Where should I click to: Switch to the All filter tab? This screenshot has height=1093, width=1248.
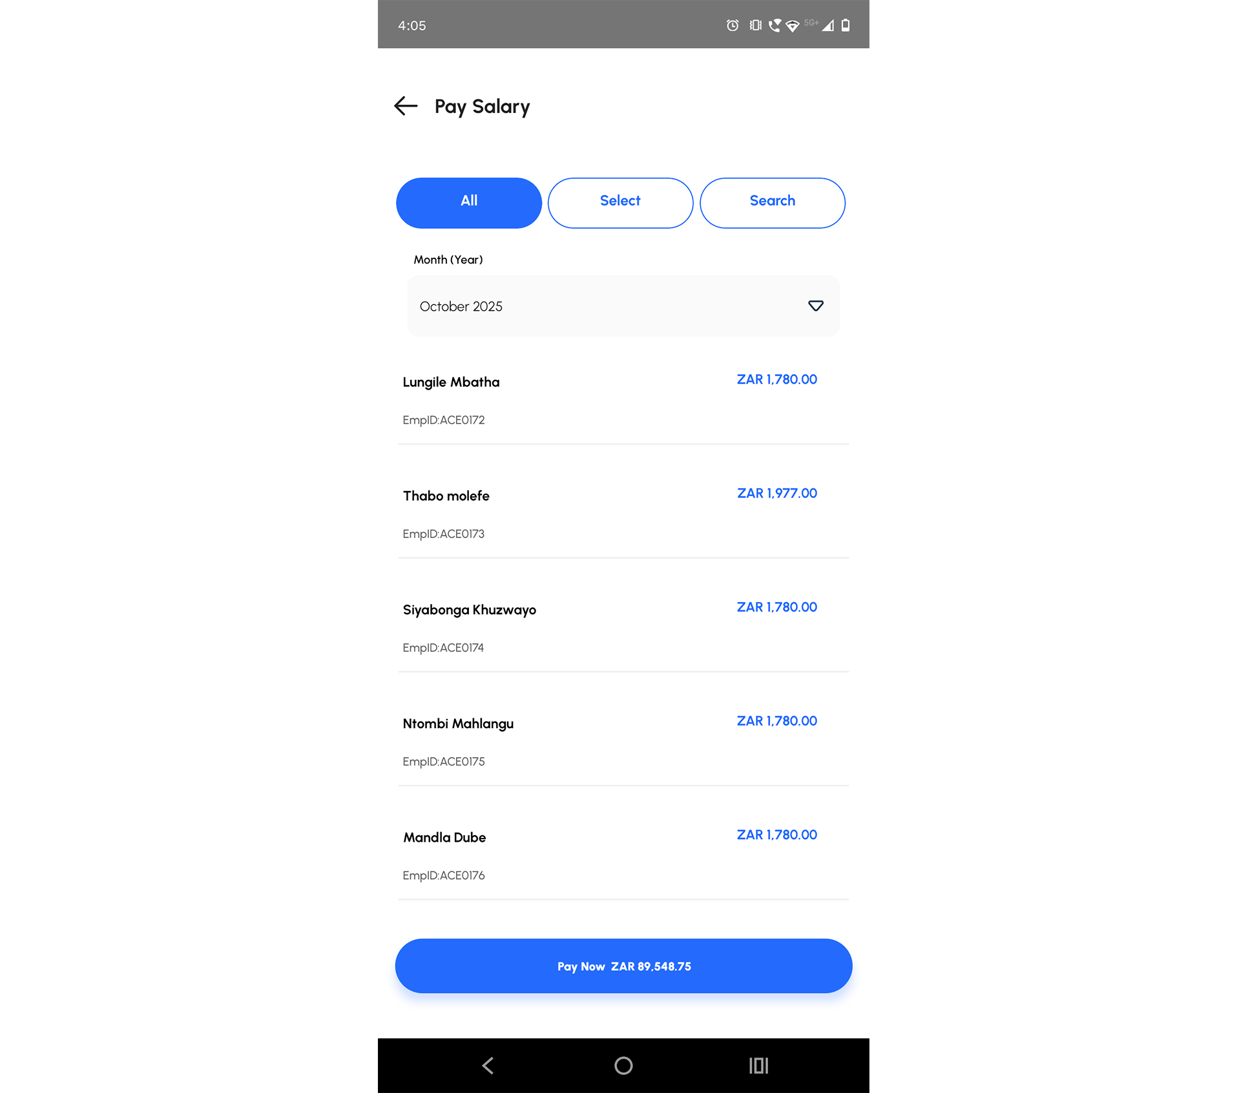pyautogui.click(x=469, y=203)
